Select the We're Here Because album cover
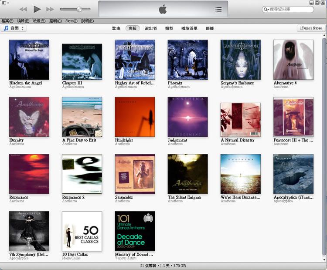 tap(241, 174)
